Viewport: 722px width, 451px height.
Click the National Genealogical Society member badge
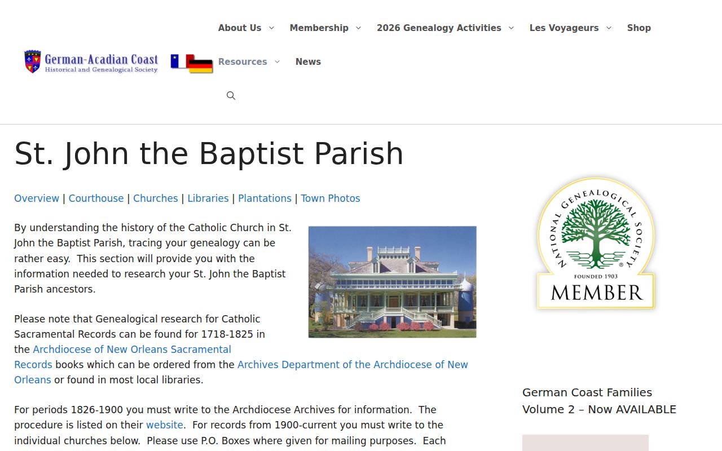[596, 243]
